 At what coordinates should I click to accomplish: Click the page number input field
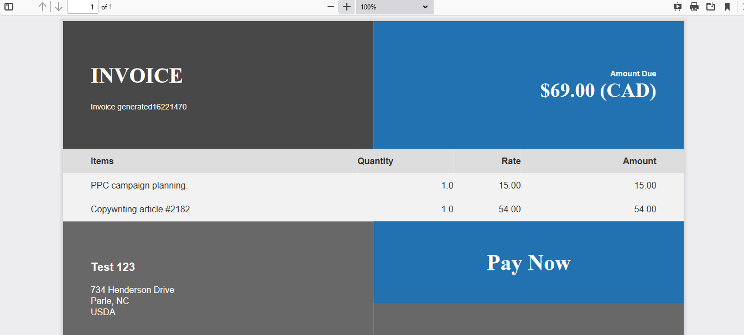[83, 7]
